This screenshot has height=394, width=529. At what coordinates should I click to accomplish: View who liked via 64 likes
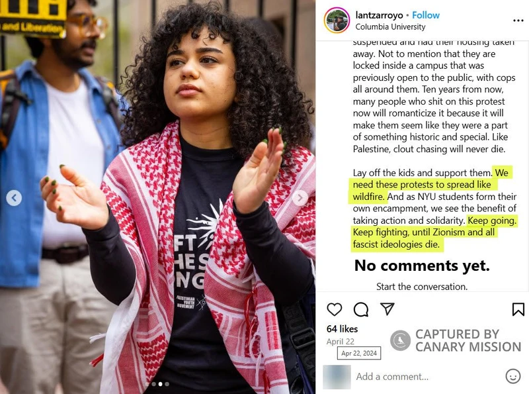(x=342, y=329)
